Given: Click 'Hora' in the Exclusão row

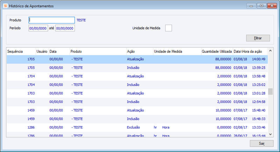Looking at the screenshot, I should 166,127.
